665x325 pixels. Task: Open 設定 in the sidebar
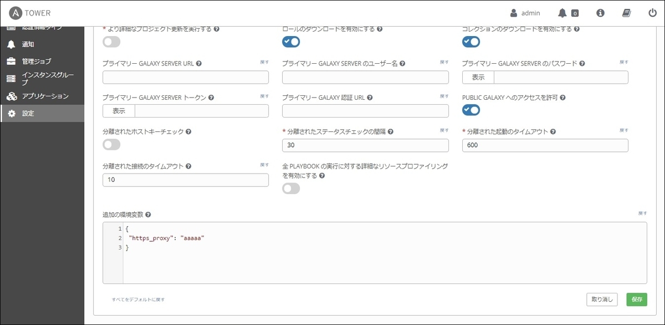click(x=42, y=114)
